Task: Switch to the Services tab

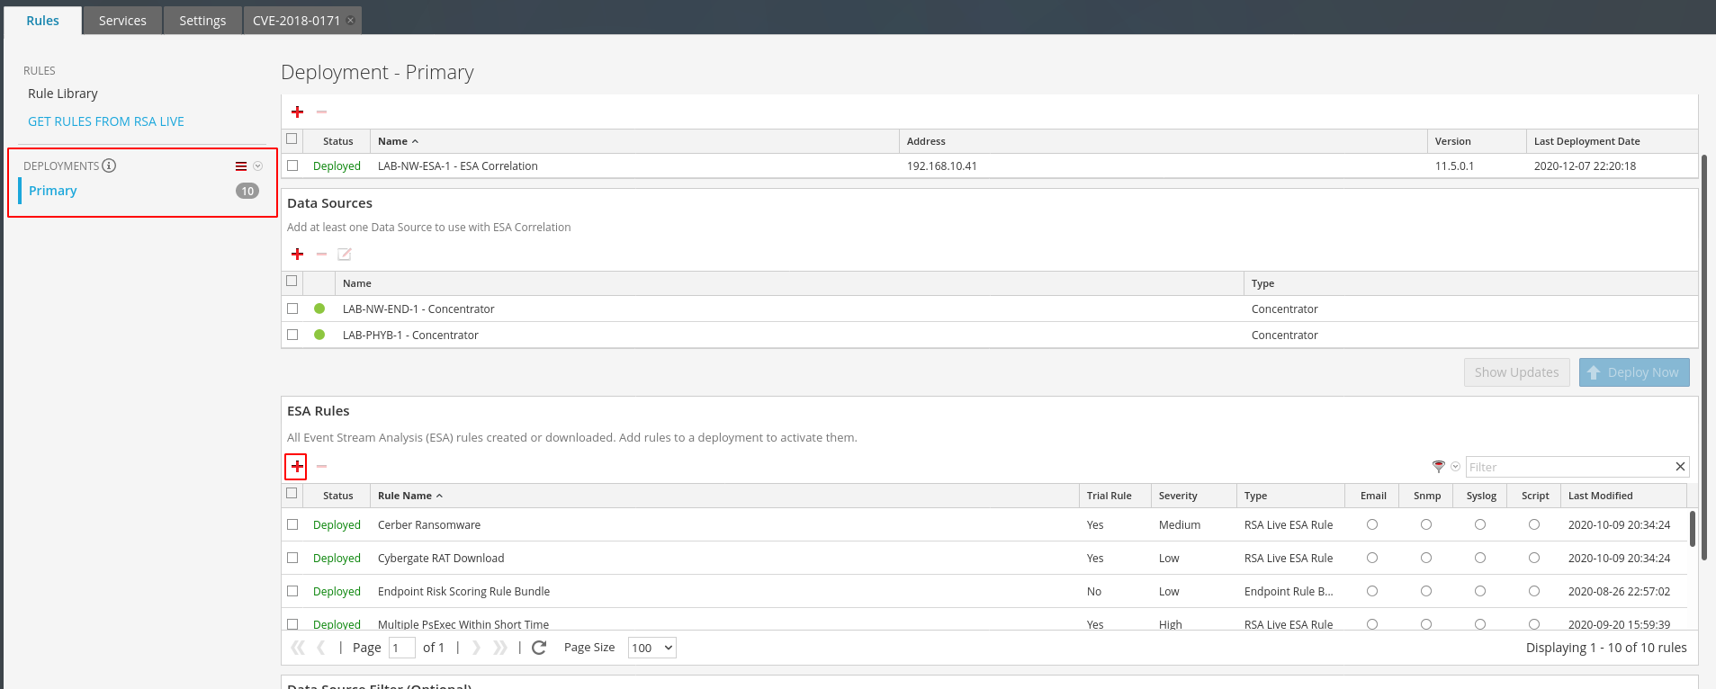Action: 122,21
